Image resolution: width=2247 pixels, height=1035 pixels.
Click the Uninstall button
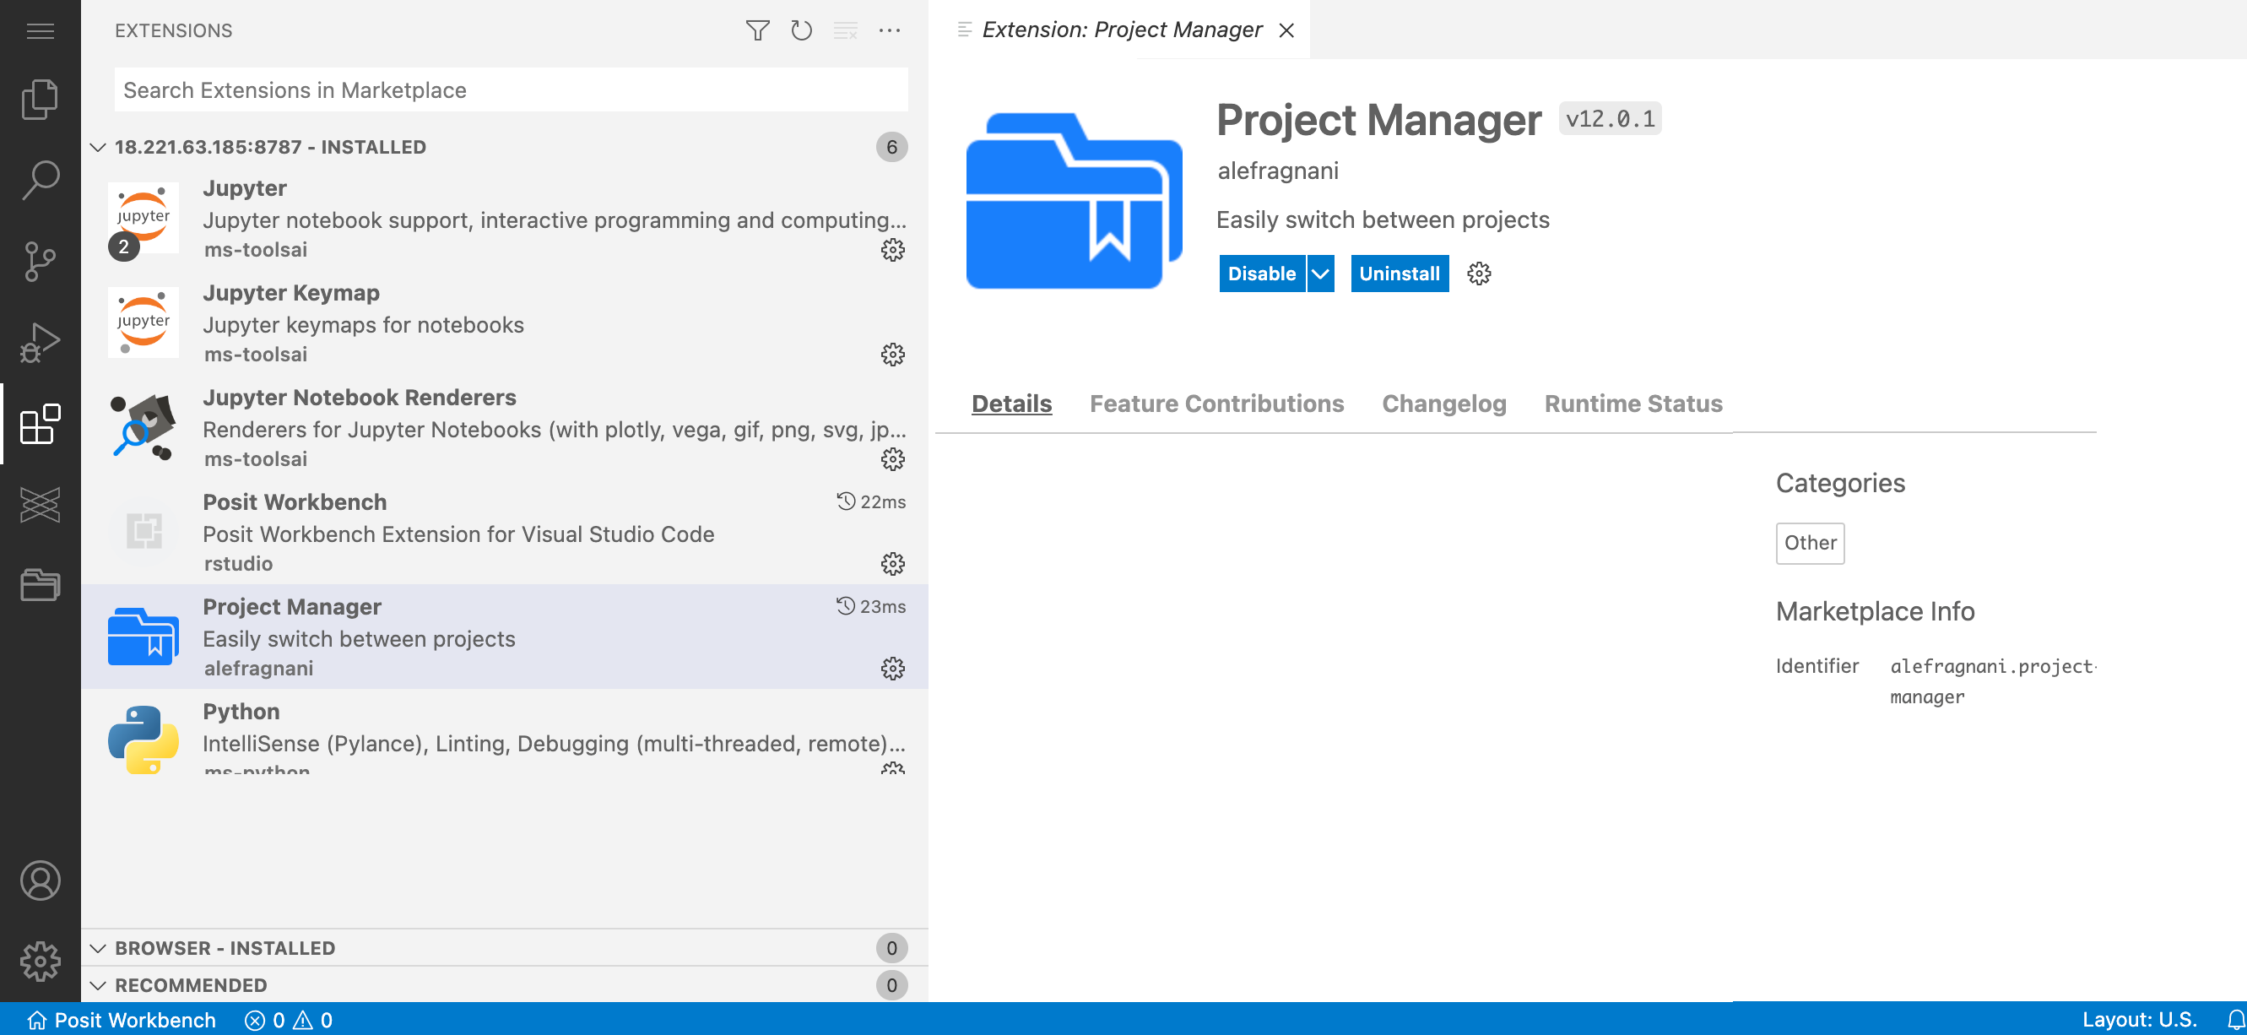tap(1400, 274)
